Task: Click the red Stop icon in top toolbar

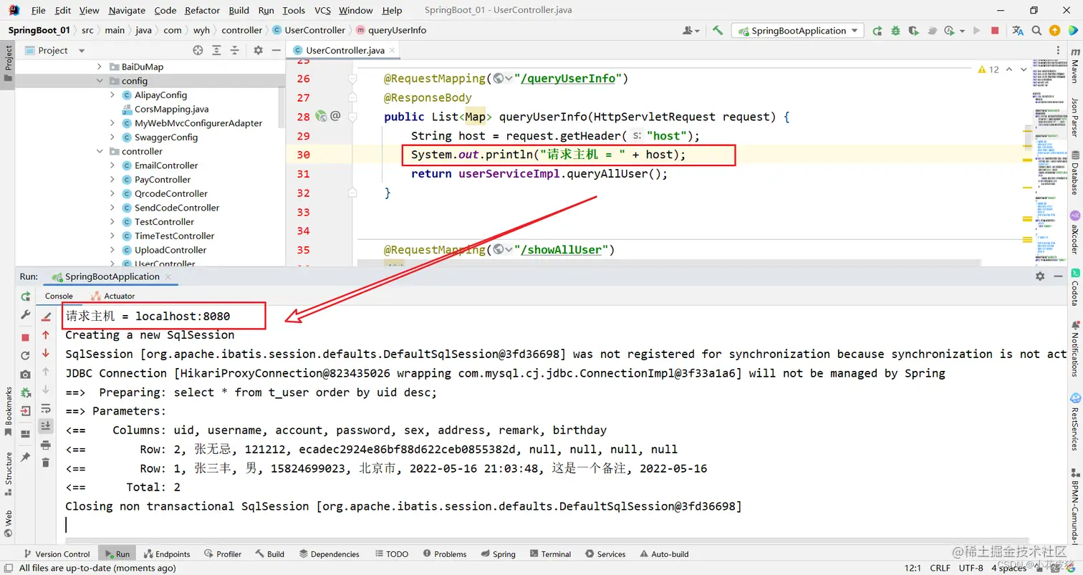Action: click(x=995, y=31)
